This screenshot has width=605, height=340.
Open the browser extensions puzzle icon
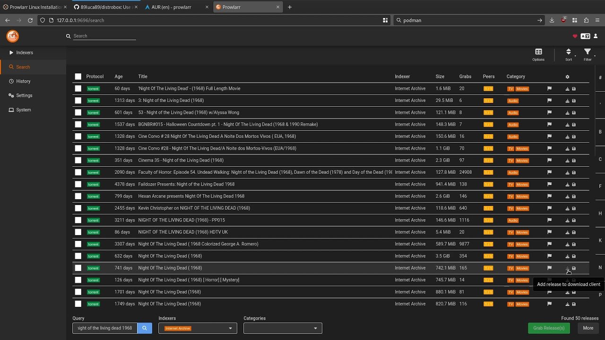click(x=586, y=20)
